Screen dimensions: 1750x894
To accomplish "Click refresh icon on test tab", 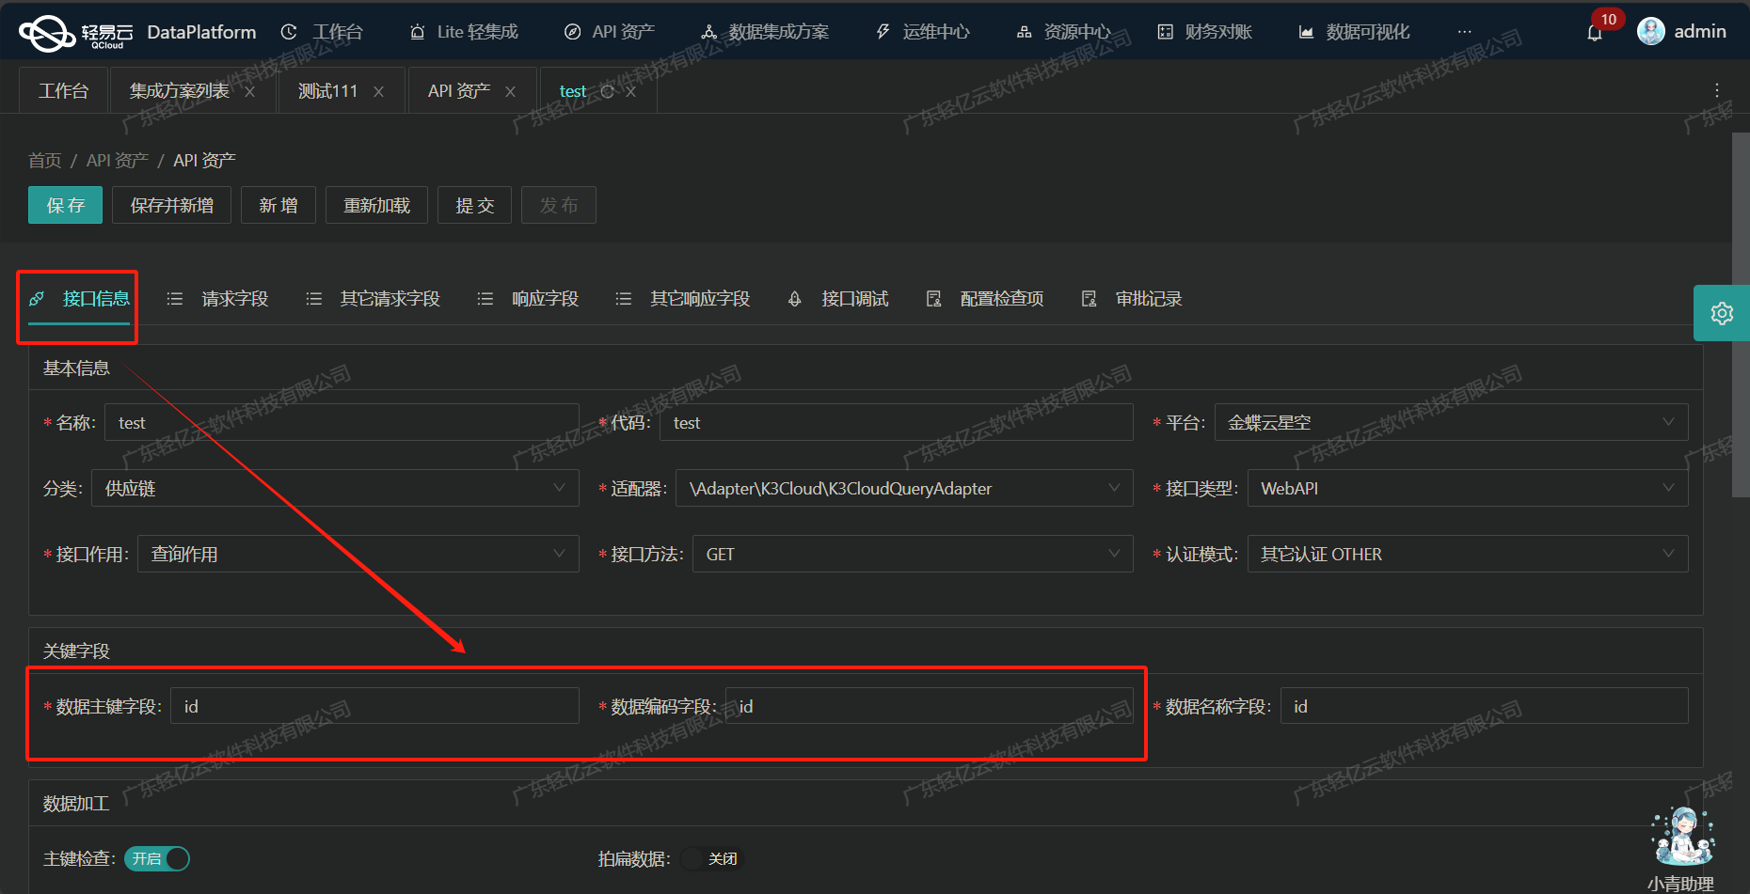I will pyautogui.click(x=607, y=91).
